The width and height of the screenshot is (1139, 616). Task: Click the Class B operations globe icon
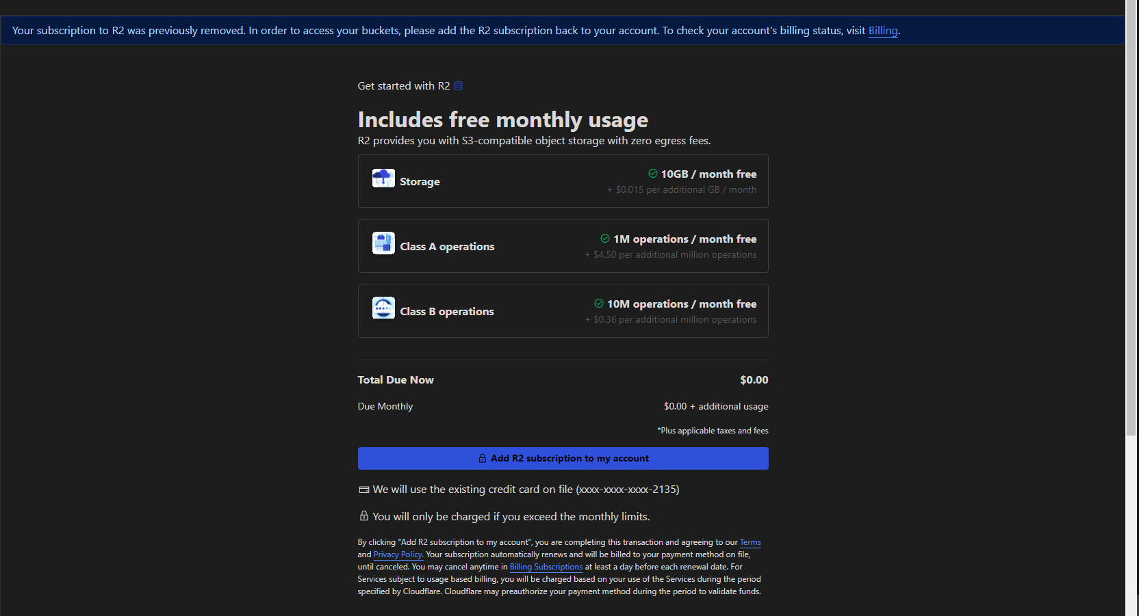[x=383, y=307]
